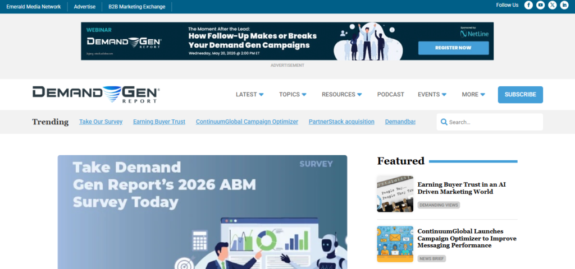
Task: Click the SUBSCRIBE button
Action: point(521,94)
